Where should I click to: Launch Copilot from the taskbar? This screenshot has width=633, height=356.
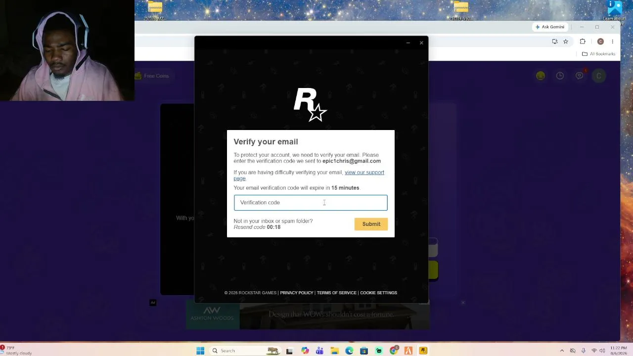305,351
